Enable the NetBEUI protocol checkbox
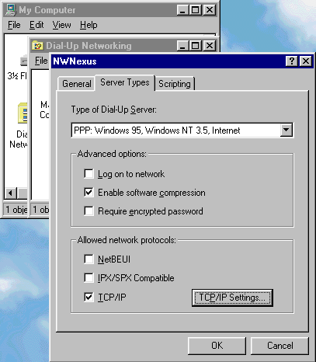 click(x=89, y=259)
